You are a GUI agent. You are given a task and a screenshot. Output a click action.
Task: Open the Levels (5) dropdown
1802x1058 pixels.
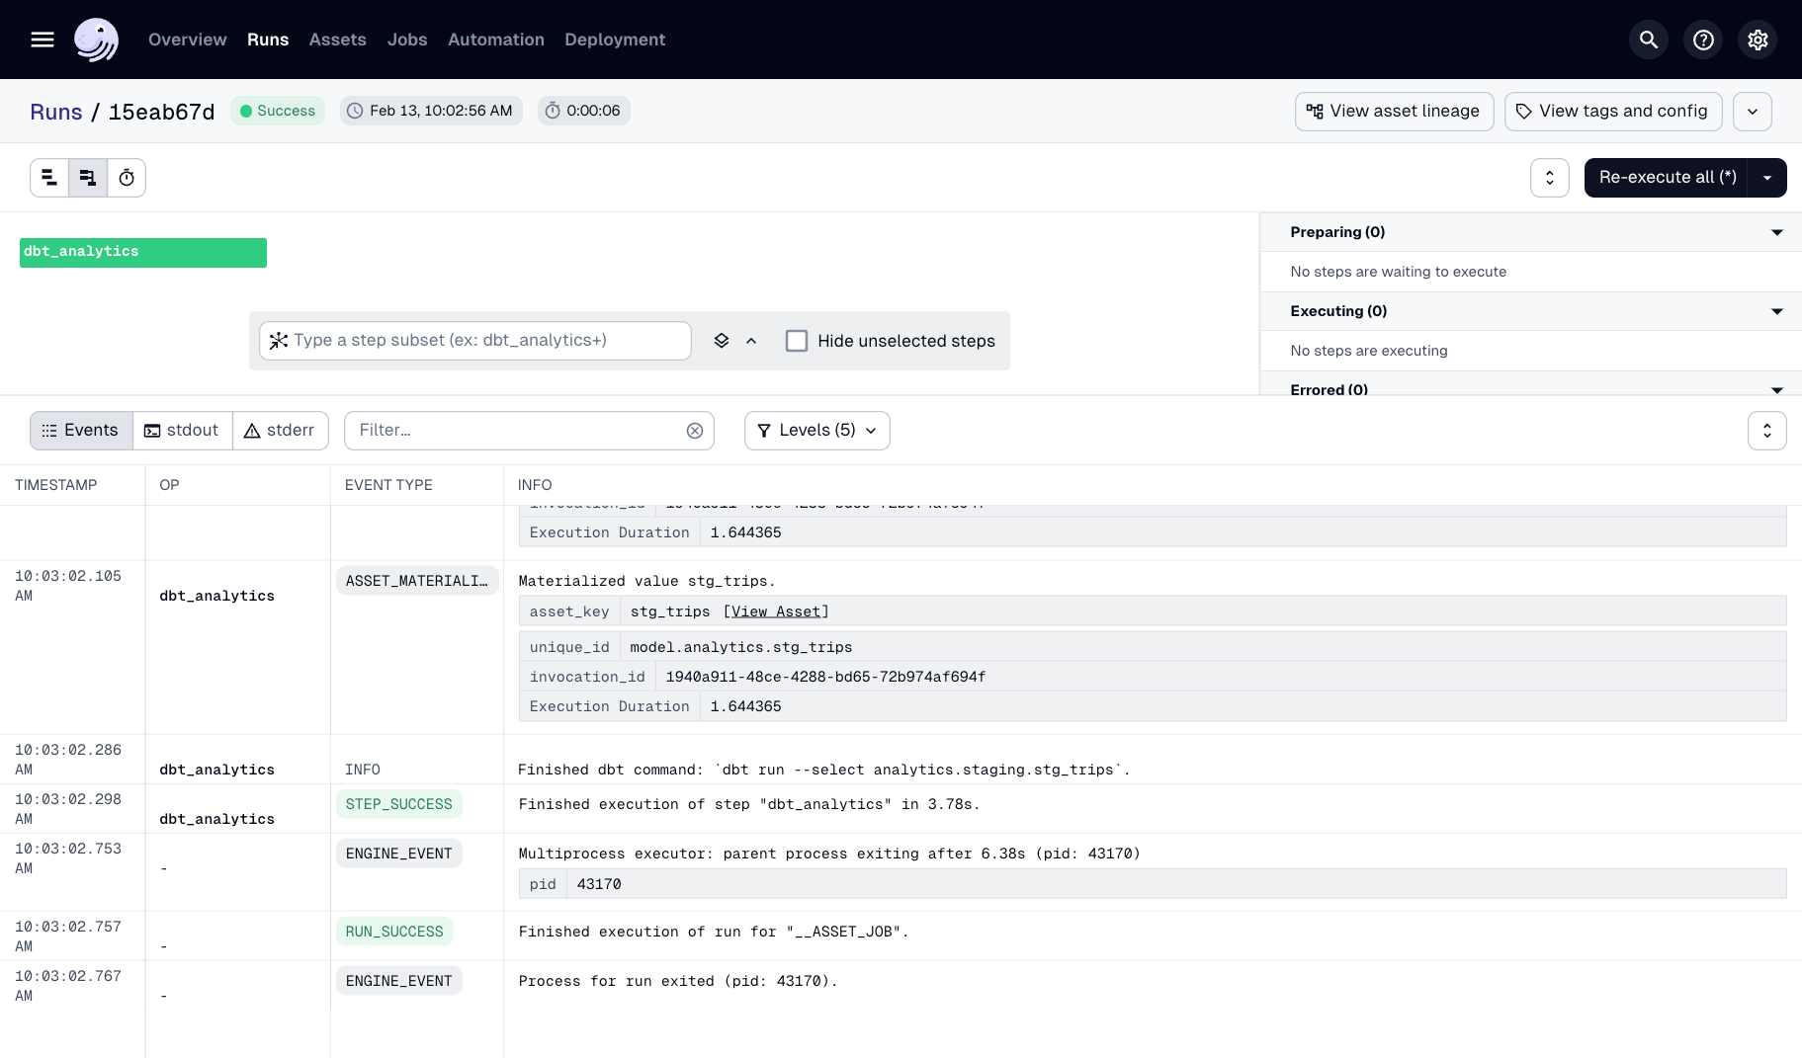[816, 431]
